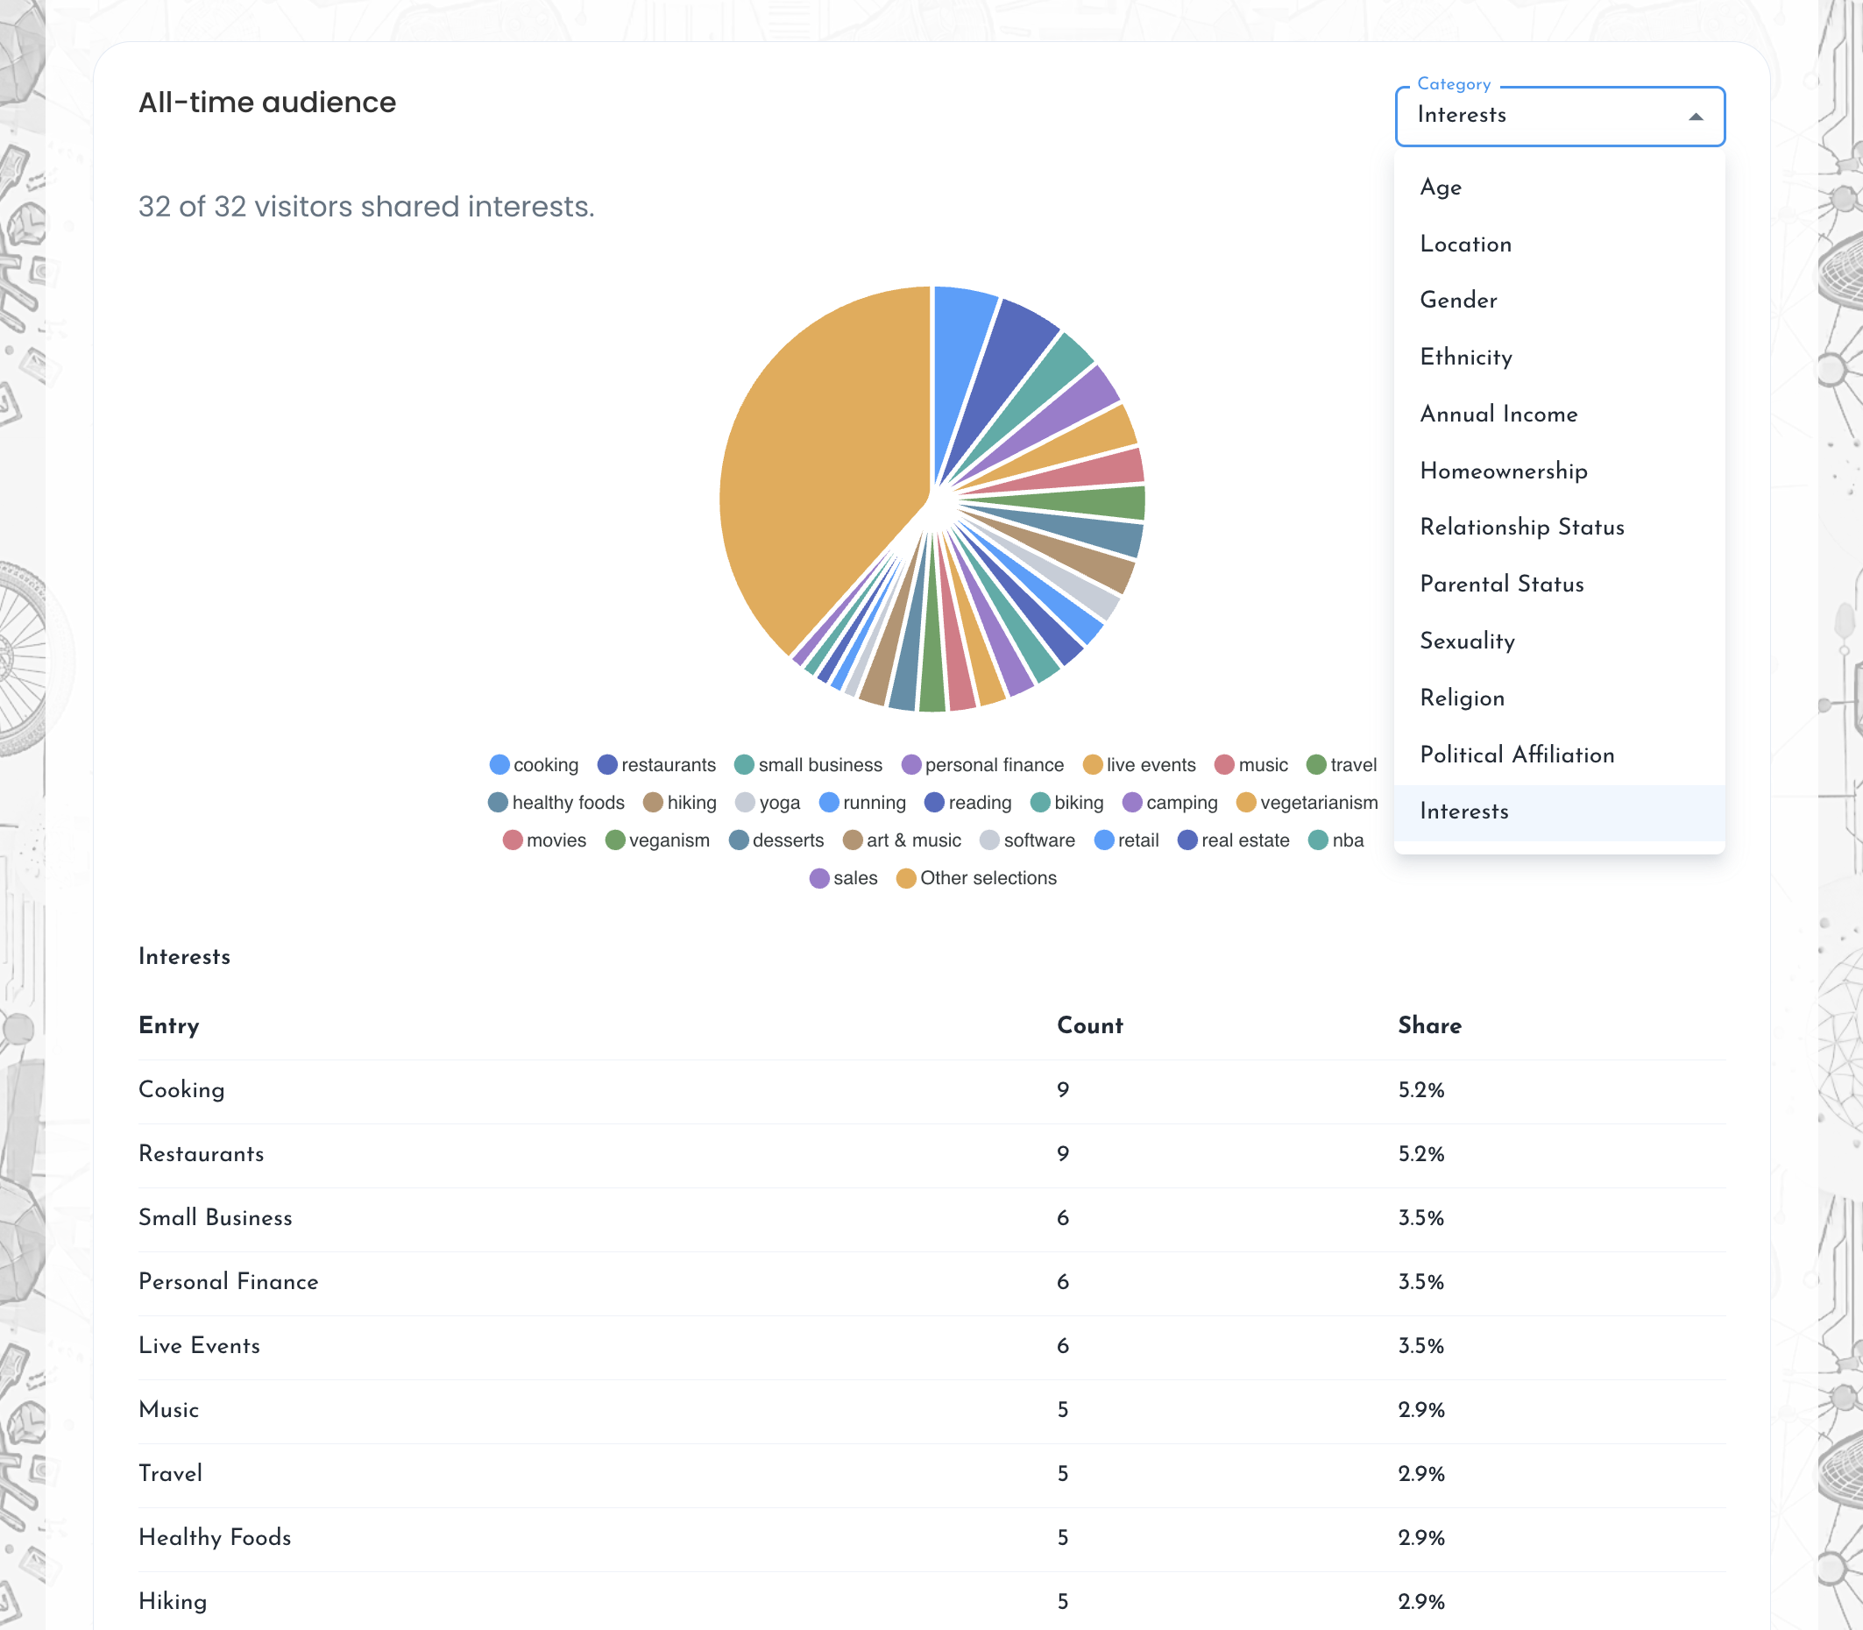Toggle running legend item
The width and height of the screenshot is (1863, 1630).
[863, 802]
